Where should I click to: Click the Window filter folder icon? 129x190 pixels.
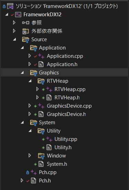[41, 156]
